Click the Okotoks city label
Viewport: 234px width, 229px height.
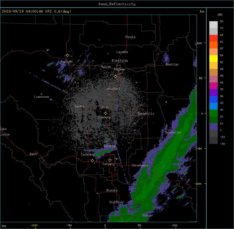point(112,190)
